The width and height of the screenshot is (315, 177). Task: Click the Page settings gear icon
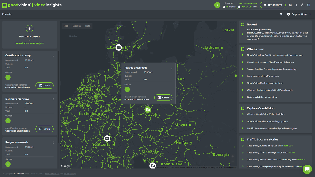[288, 14]
